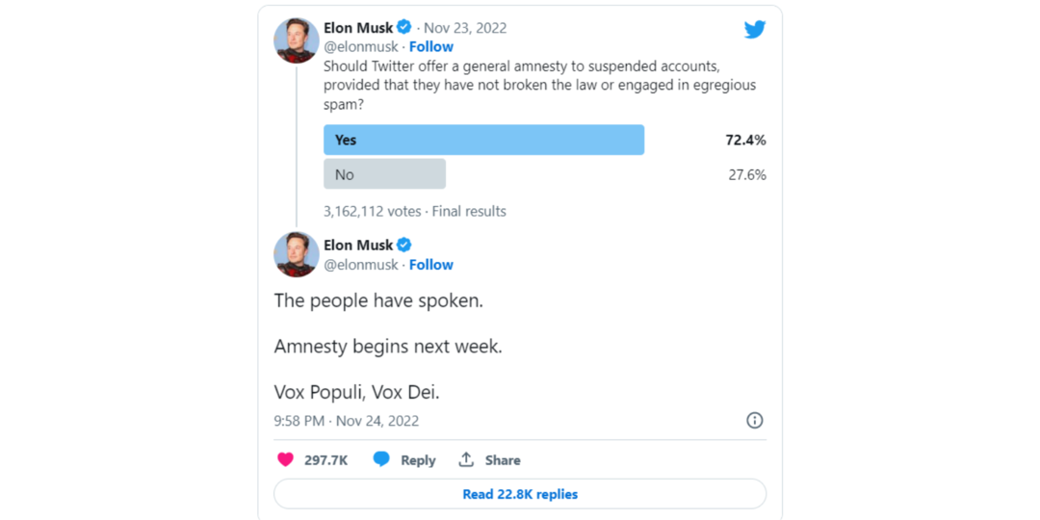This screenshot has height=520, width=1040.
Task: Select the No poll result bar
Action: pyautogui.click(x=384, y=174)
